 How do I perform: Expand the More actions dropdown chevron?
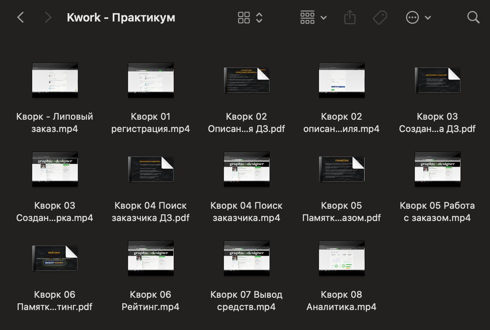(x=428, y=18)
